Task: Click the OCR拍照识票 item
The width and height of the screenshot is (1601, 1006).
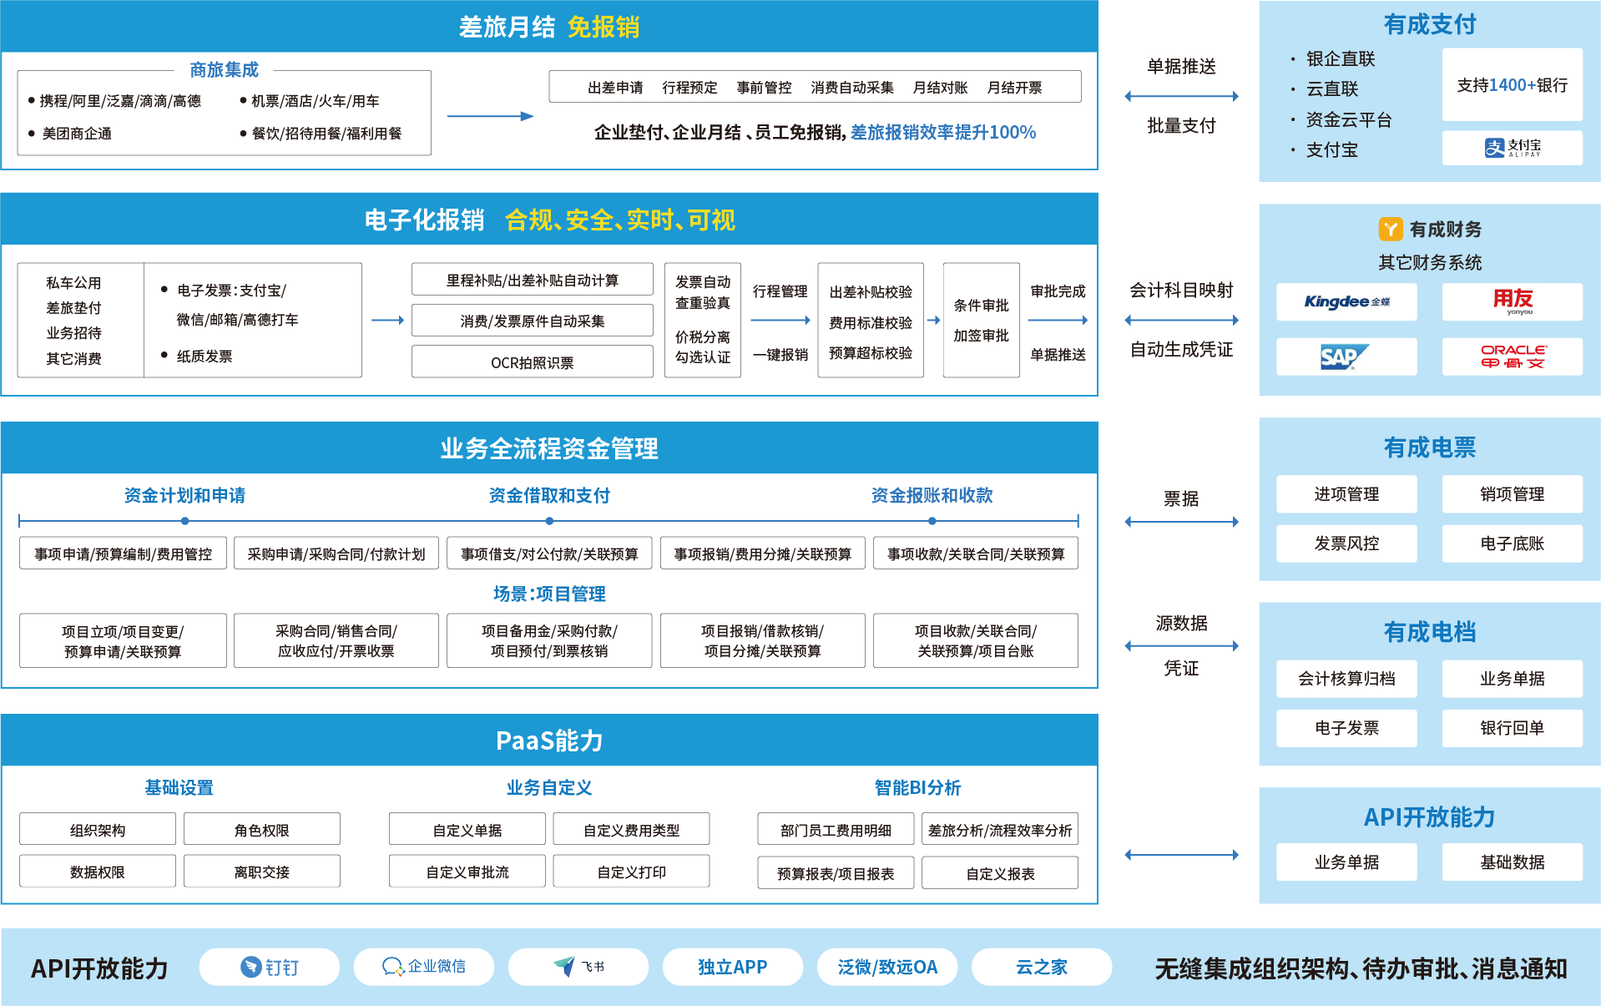Action: [x=531, y=361]
